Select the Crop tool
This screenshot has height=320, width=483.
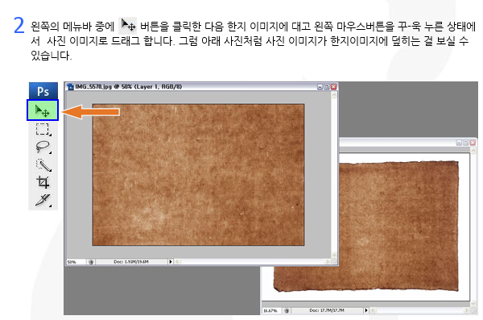coord(43,182)
